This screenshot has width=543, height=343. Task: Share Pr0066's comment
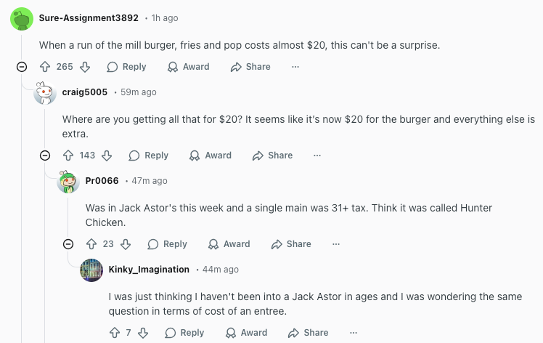click(291, 244)
